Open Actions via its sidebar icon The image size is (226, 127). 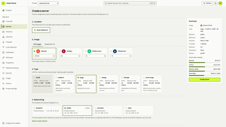click(3, 83)
